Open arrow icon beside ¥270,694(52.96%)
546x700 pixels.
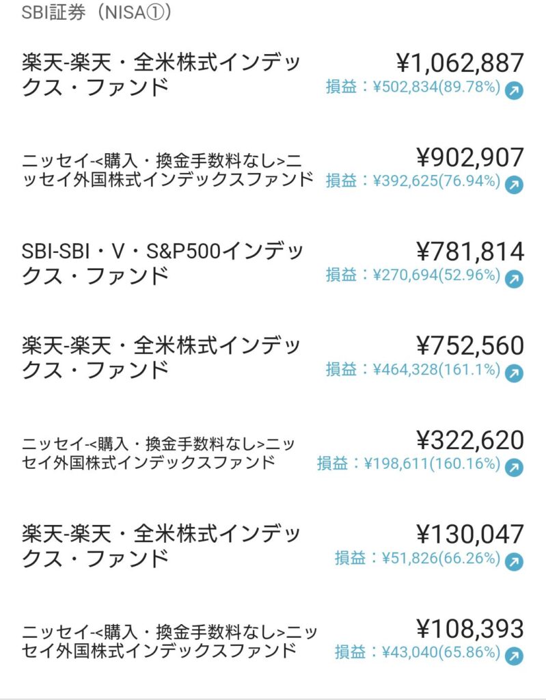click(514, 279)
